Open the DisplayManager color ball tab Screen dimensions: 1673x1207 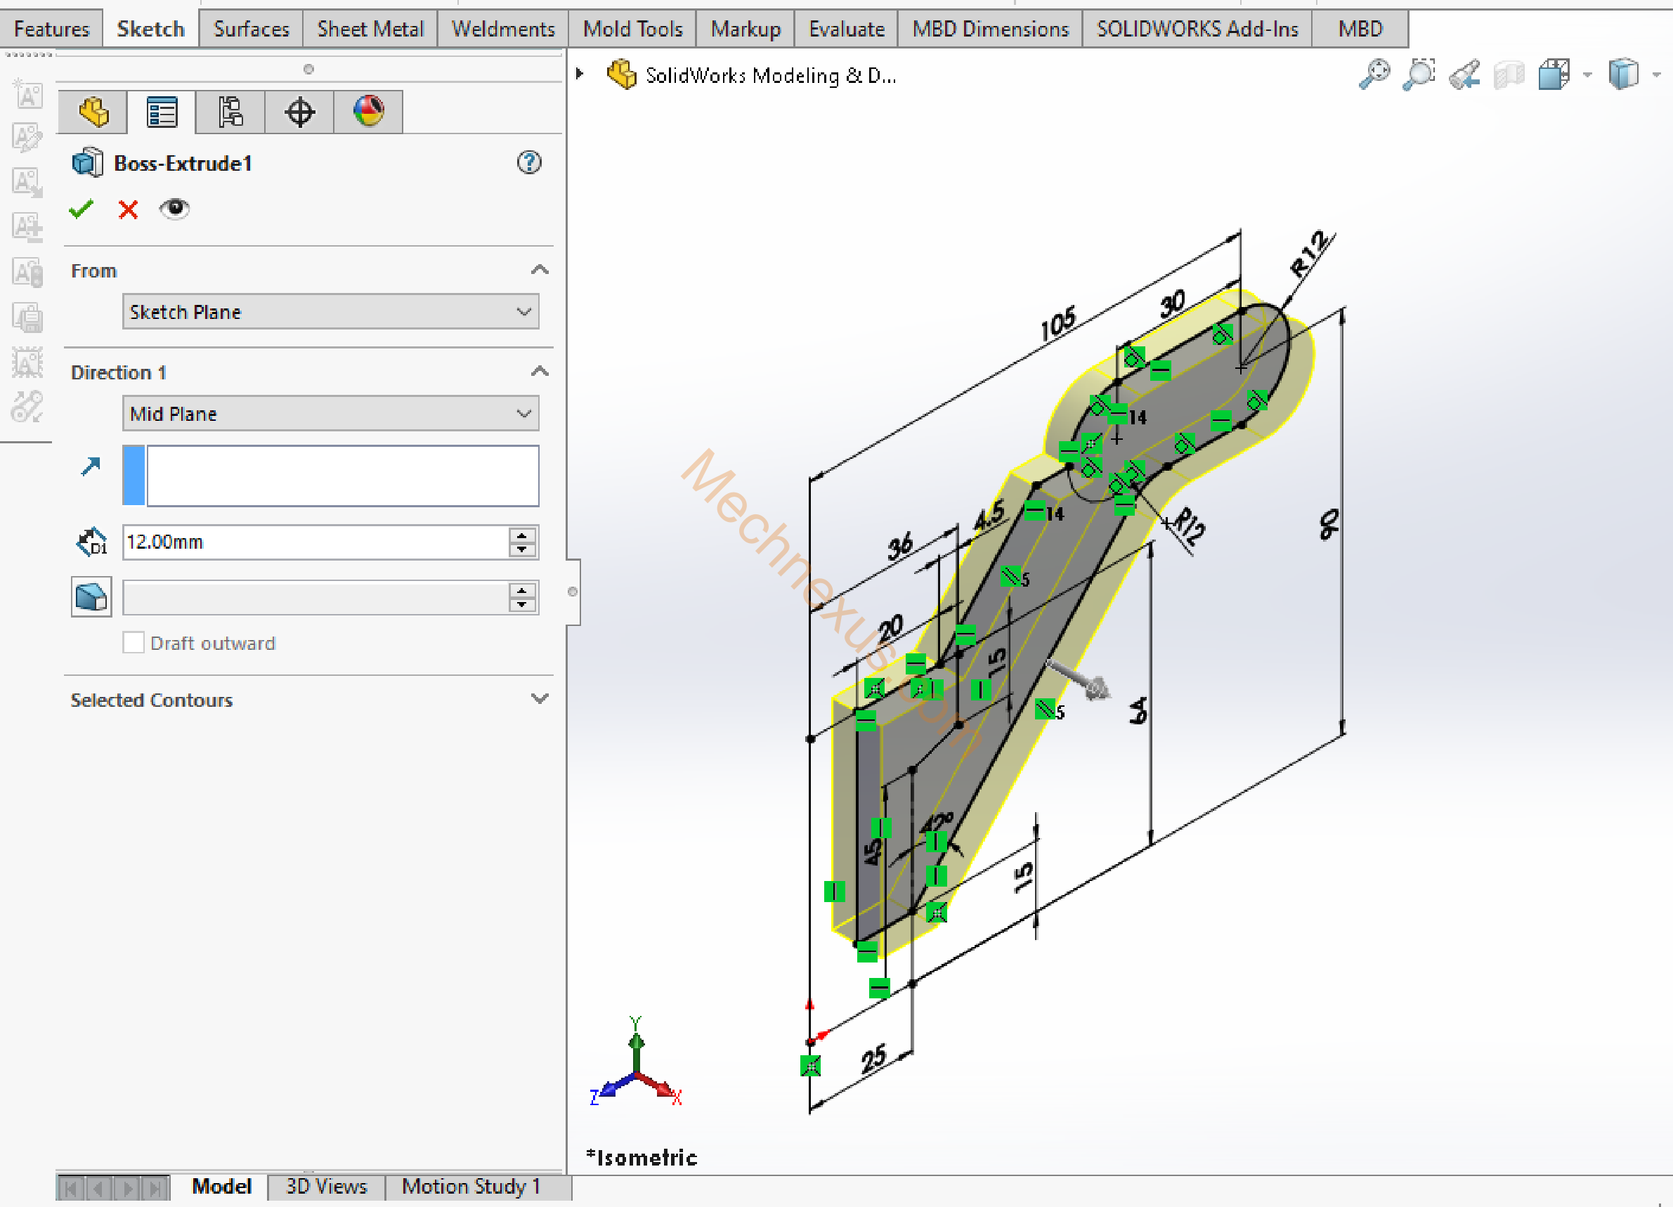click(368, 112)
